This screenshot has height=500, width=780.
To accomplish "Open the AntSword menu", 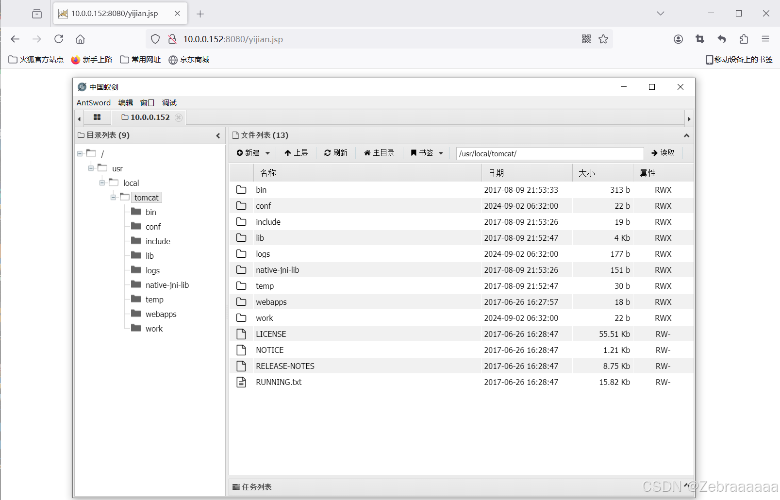I will 94,102.
